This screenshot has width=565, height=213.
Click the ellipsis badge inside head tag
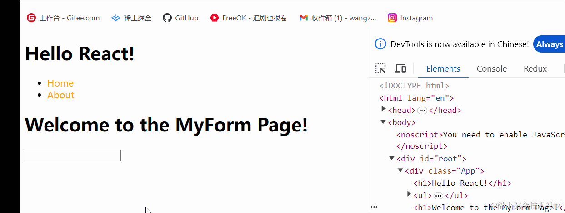pos(422,111)
